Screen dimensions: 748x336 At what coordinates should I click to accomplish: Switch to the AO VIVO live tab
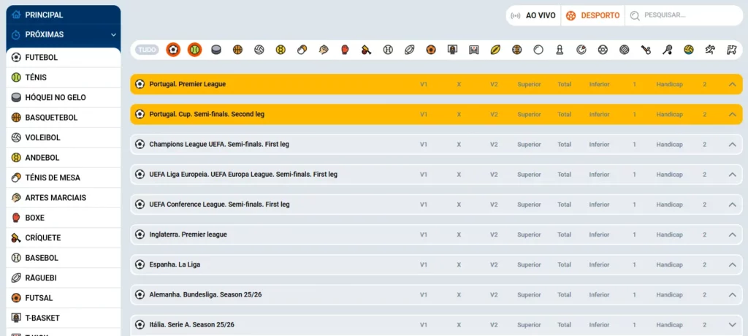pos(533,16)
